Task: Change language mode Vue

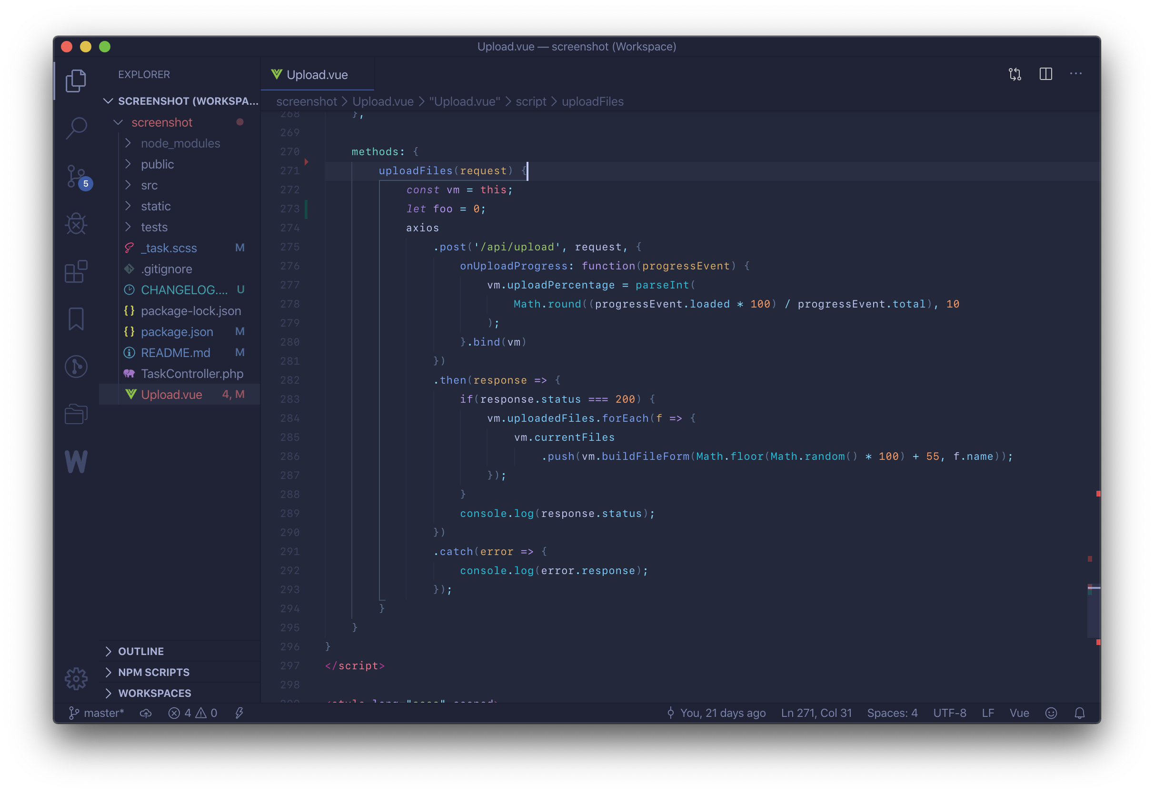Action: point(1019,713)
